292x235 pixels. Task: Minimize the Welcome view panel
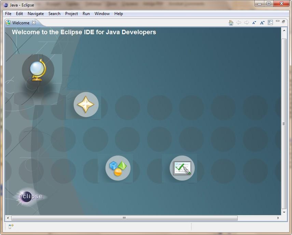click(277, 21)
